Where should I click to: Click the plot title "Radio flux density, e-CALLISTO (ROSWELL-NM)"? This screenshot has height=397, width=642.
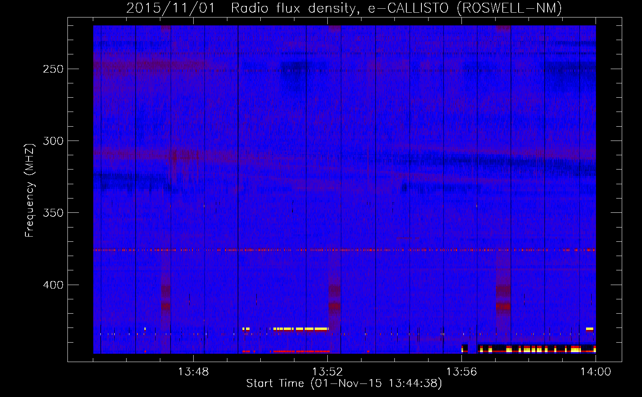point(396,8)
